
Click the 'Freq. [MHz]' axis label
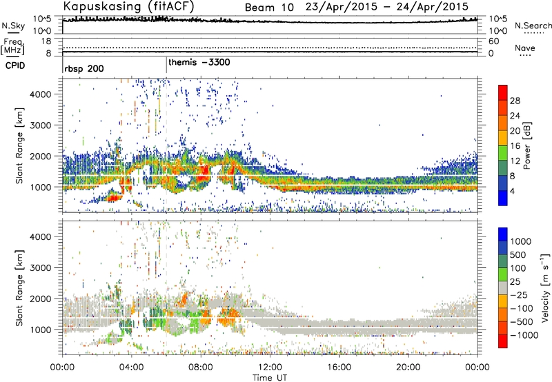click(x=13, y=46)
